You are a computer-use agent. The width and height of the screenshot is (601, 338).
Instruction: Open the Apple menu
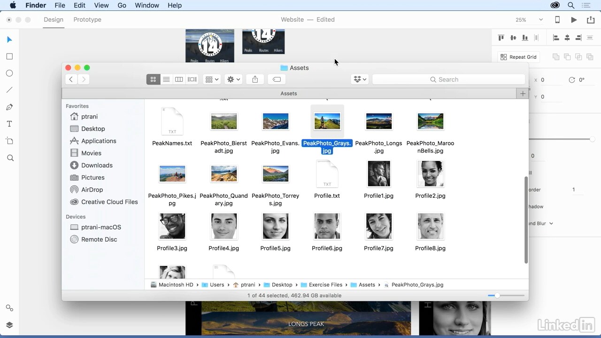click(13, 5)
